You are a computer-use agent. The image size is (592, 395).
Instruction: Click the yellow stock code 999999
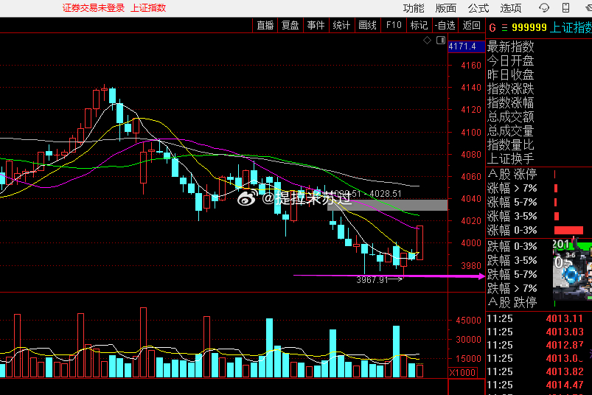529,27
